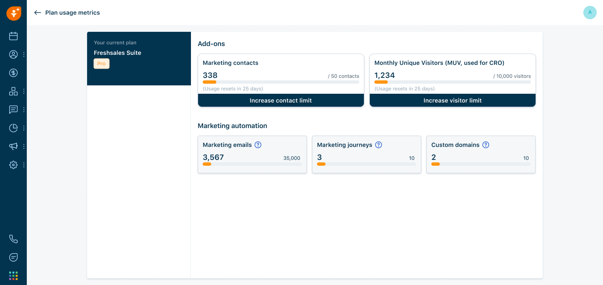Expand the submenu dots beside modules icon
The height and width of the screenshot is (285, 603).
24,91
